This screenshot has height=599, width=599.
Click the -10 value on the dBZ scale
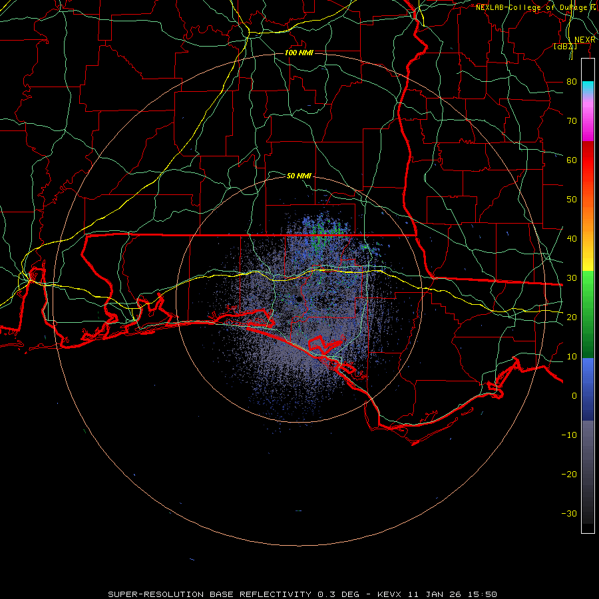click(x=569, y=435)
